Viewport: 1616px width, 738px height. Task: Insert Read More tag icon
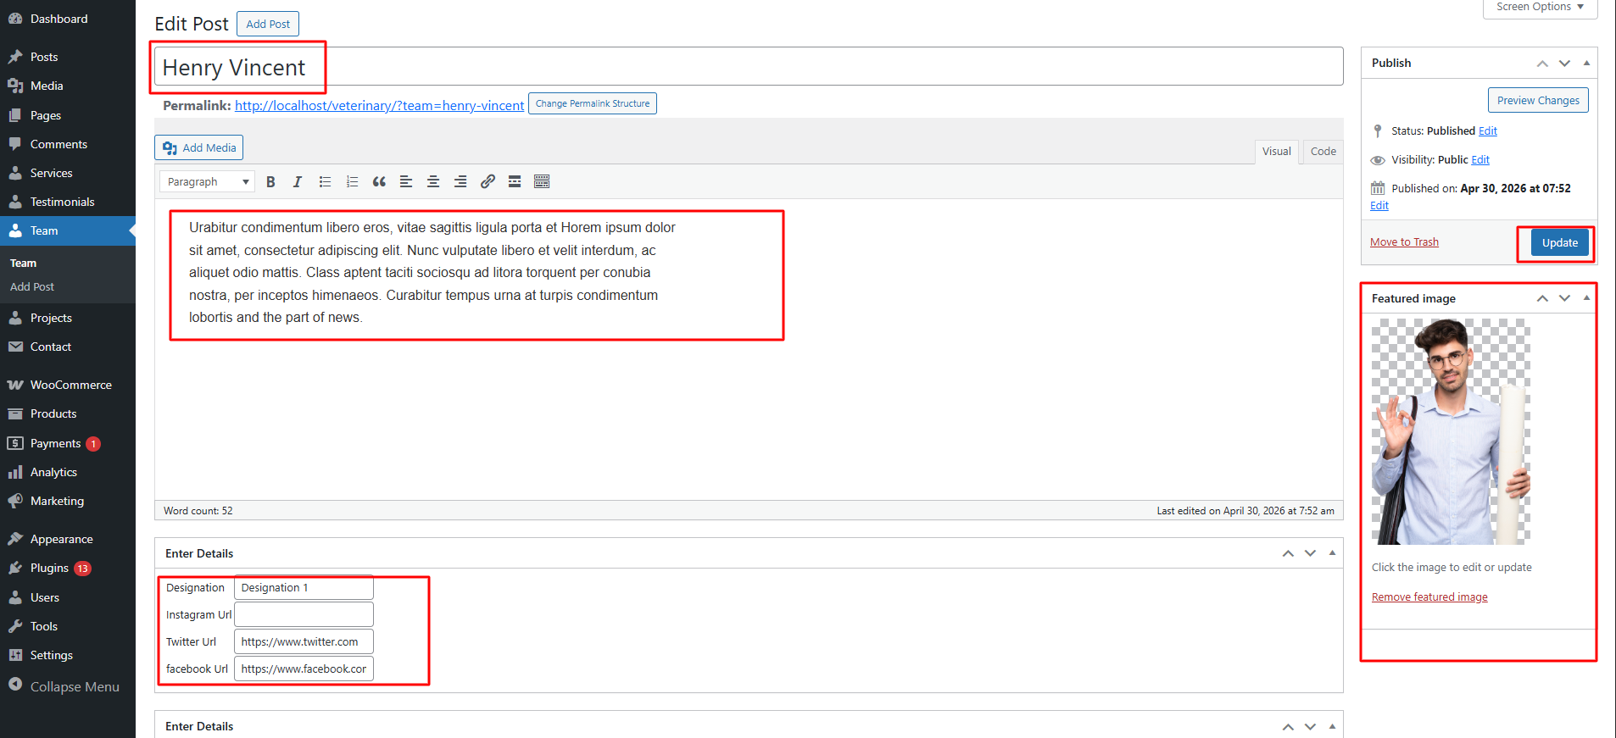point(515,181)
